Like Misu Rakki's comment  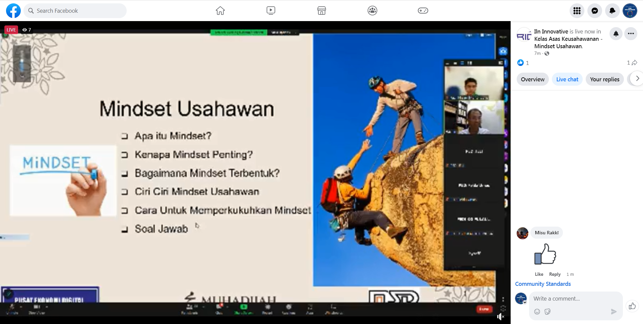(539, 274)
